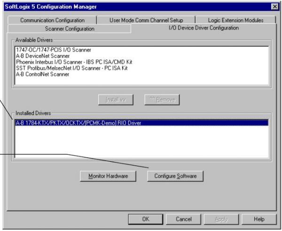Click the greyed Apply button
Image resolution: width=282 pixels, height=231 pixels.
click(221, 219)
